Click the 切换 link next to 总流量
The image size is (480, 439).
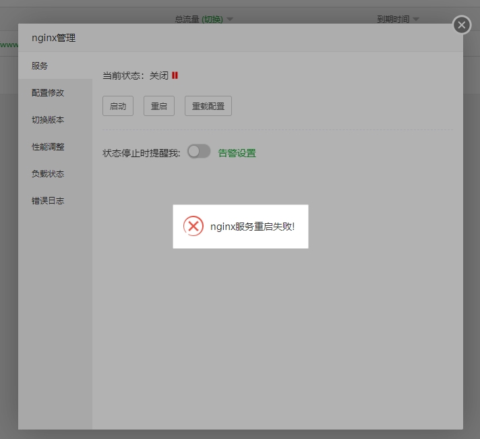(212, 20)
